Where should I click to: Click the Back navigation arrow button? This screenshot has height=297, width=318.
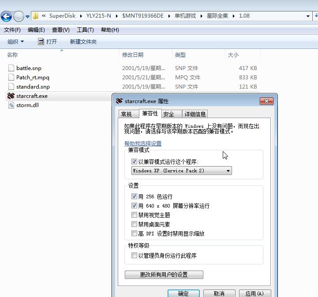pyautogui.click(x=6, y=16)
